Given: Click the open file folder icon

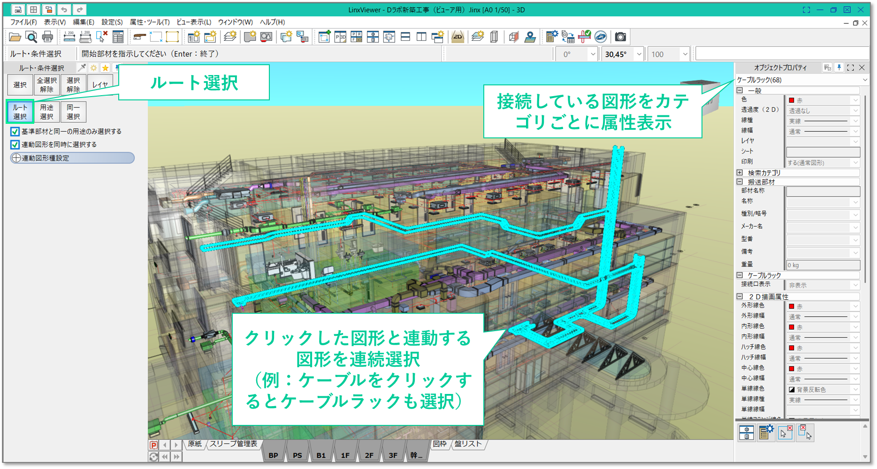Looking at the screenshot, I should 15,37.
